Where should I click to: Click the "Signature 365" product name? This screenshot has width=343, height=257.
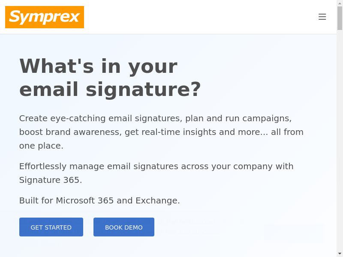tap(49, 180)
